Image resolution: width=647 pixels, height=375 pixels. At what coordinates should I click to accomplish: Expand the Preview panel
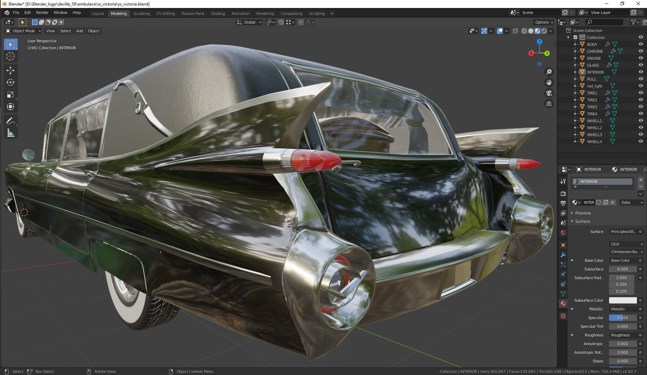[583, 213]
